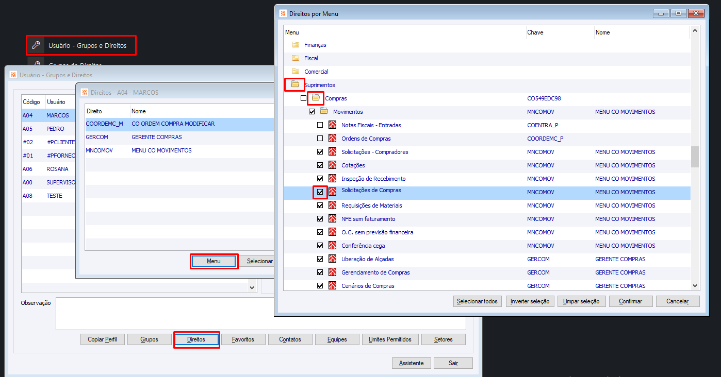Image resolution: width=721 pixels, height=377 pixels.
Task: Click the Finanças folder icon
Action: click(296, 45)
